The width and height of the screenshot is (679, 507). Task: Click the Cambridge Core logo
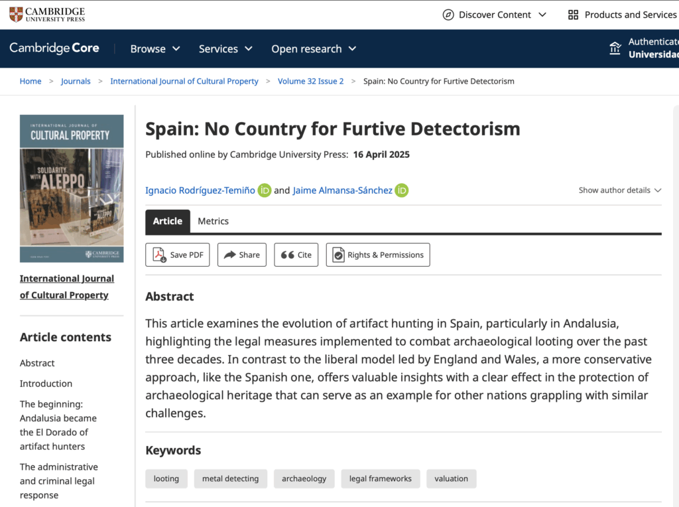[54, 48]
